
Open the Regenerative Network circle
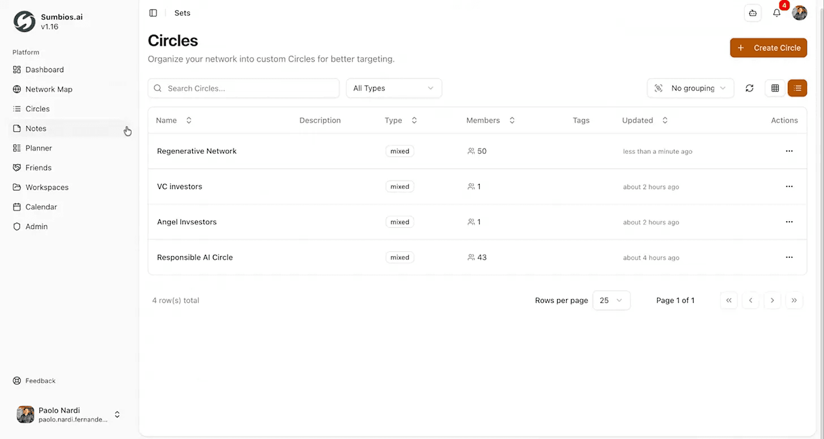pos(197,151)
